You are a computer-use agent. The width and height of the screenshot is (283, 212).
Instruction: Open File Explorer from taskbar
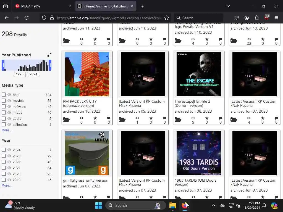pyautogui.click(x=172, y=205)
